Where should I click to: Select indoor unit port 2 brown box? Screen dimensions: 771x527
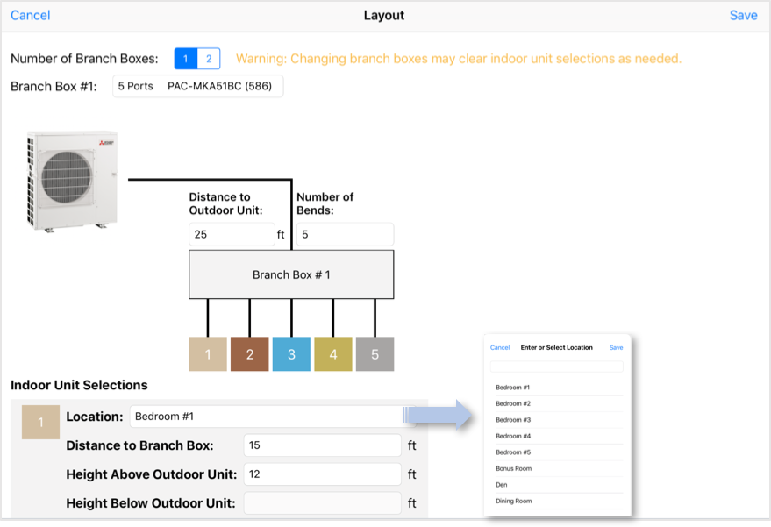click(x=250, y=354)
